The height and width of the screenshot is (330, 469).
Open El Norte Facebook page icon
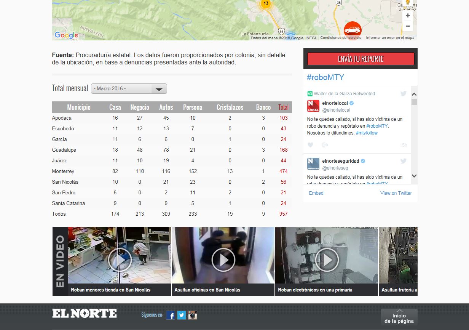171,315
